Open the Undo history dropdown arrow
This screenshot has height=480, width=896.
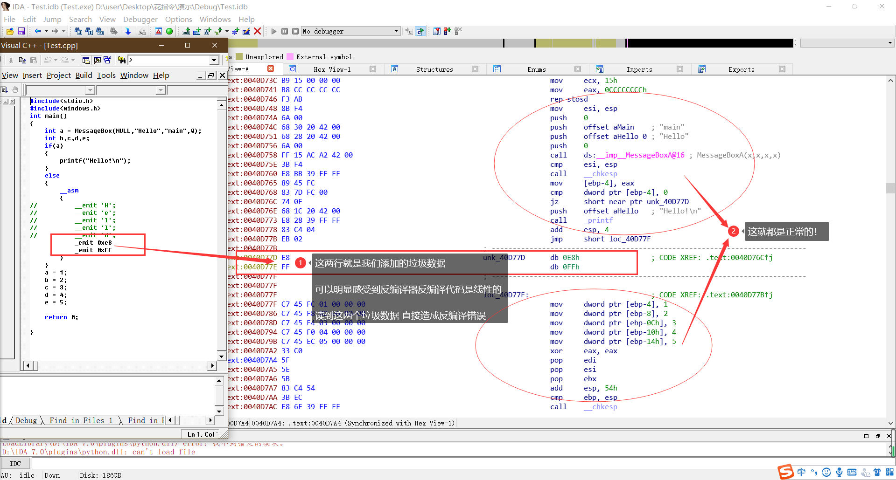point(56,60)
